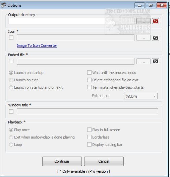This screenshot has height=177, width=170.
Task: Click the app icon in the Options title bar
Action: 3,5
